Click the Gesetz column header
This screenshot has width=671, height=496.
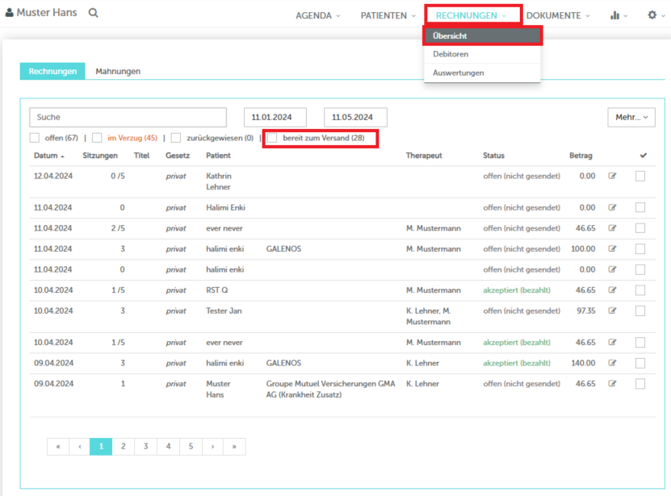click(178, 155)
